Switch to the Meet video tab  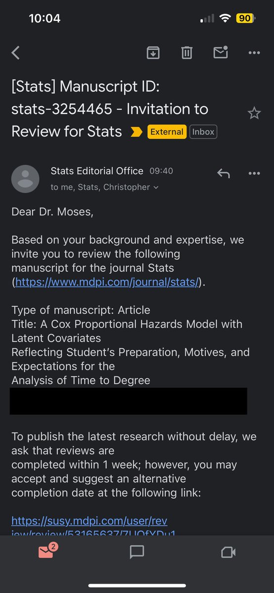coord(228,552)
